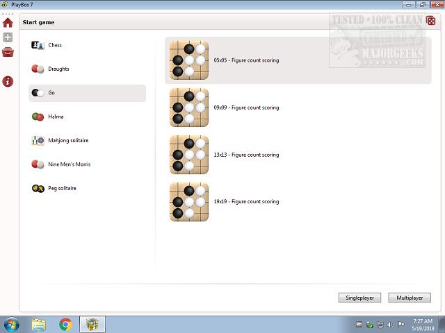Select the Halma green and red icon
Screen dimensions: 445x333
tap(38, 117)
